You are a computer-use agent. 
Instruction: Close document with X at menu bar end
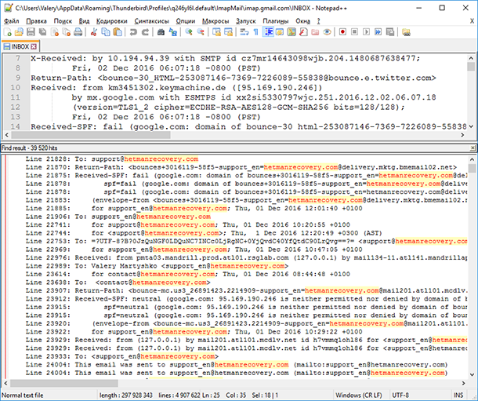pyautogui.click(x=472, y=21)
